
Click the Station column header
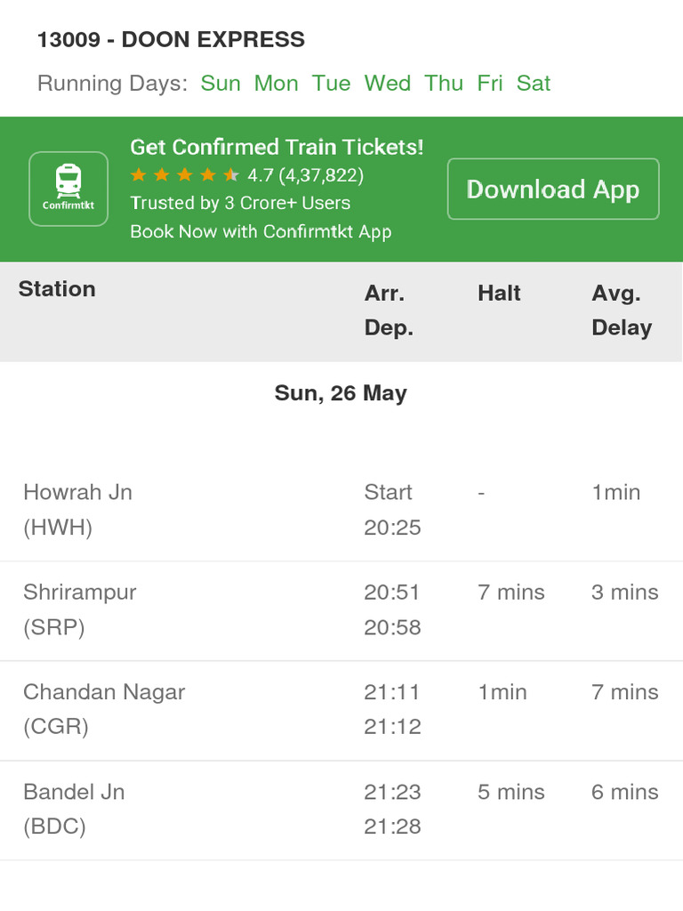click(57, 289)
